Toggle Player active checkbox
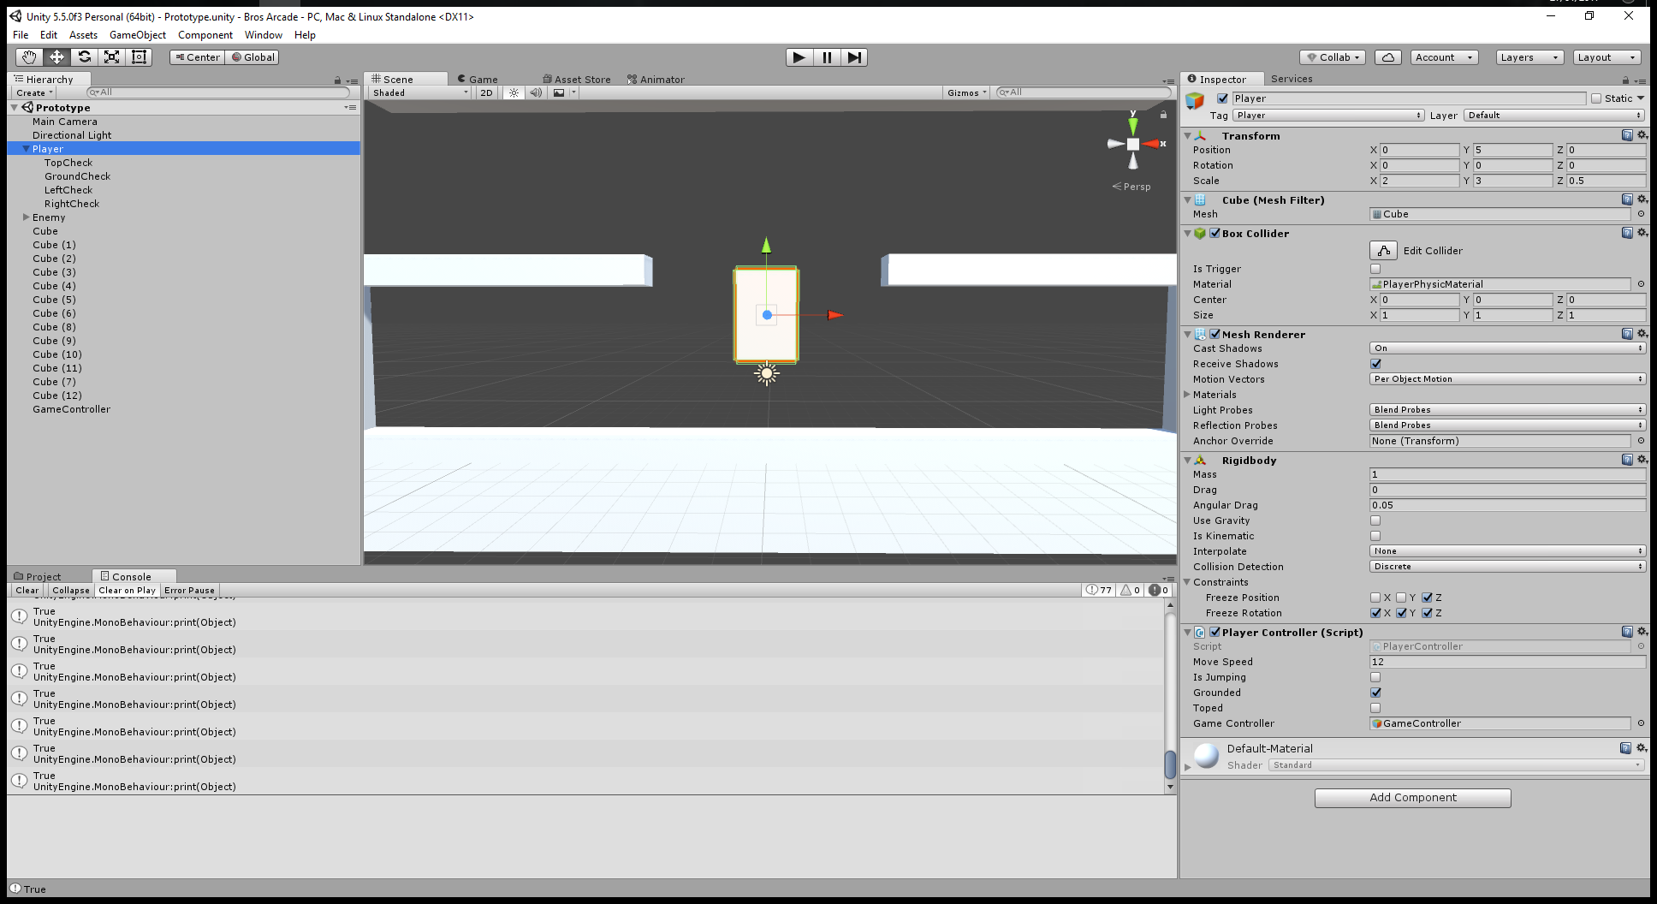This screenshot has height=904, width=1657. [1222, 98]
